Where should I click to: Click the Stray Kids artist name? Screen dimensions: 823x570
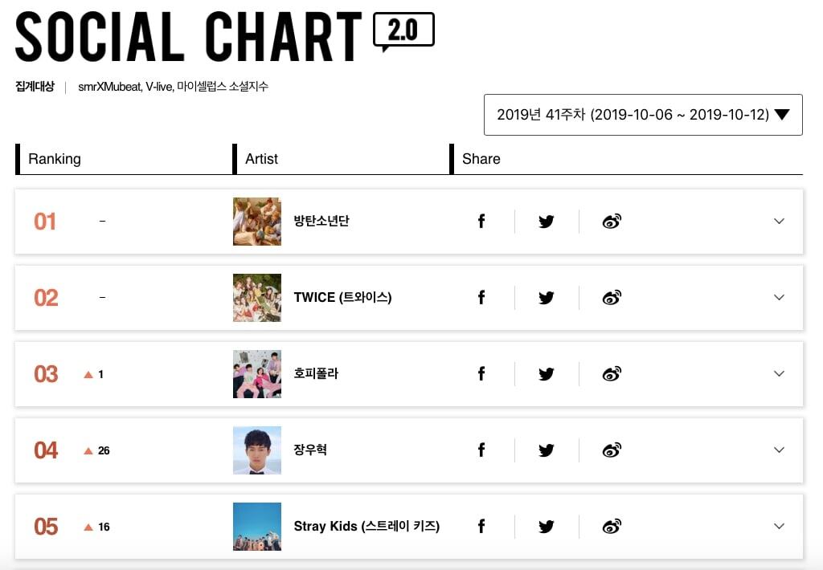(366, 527)
